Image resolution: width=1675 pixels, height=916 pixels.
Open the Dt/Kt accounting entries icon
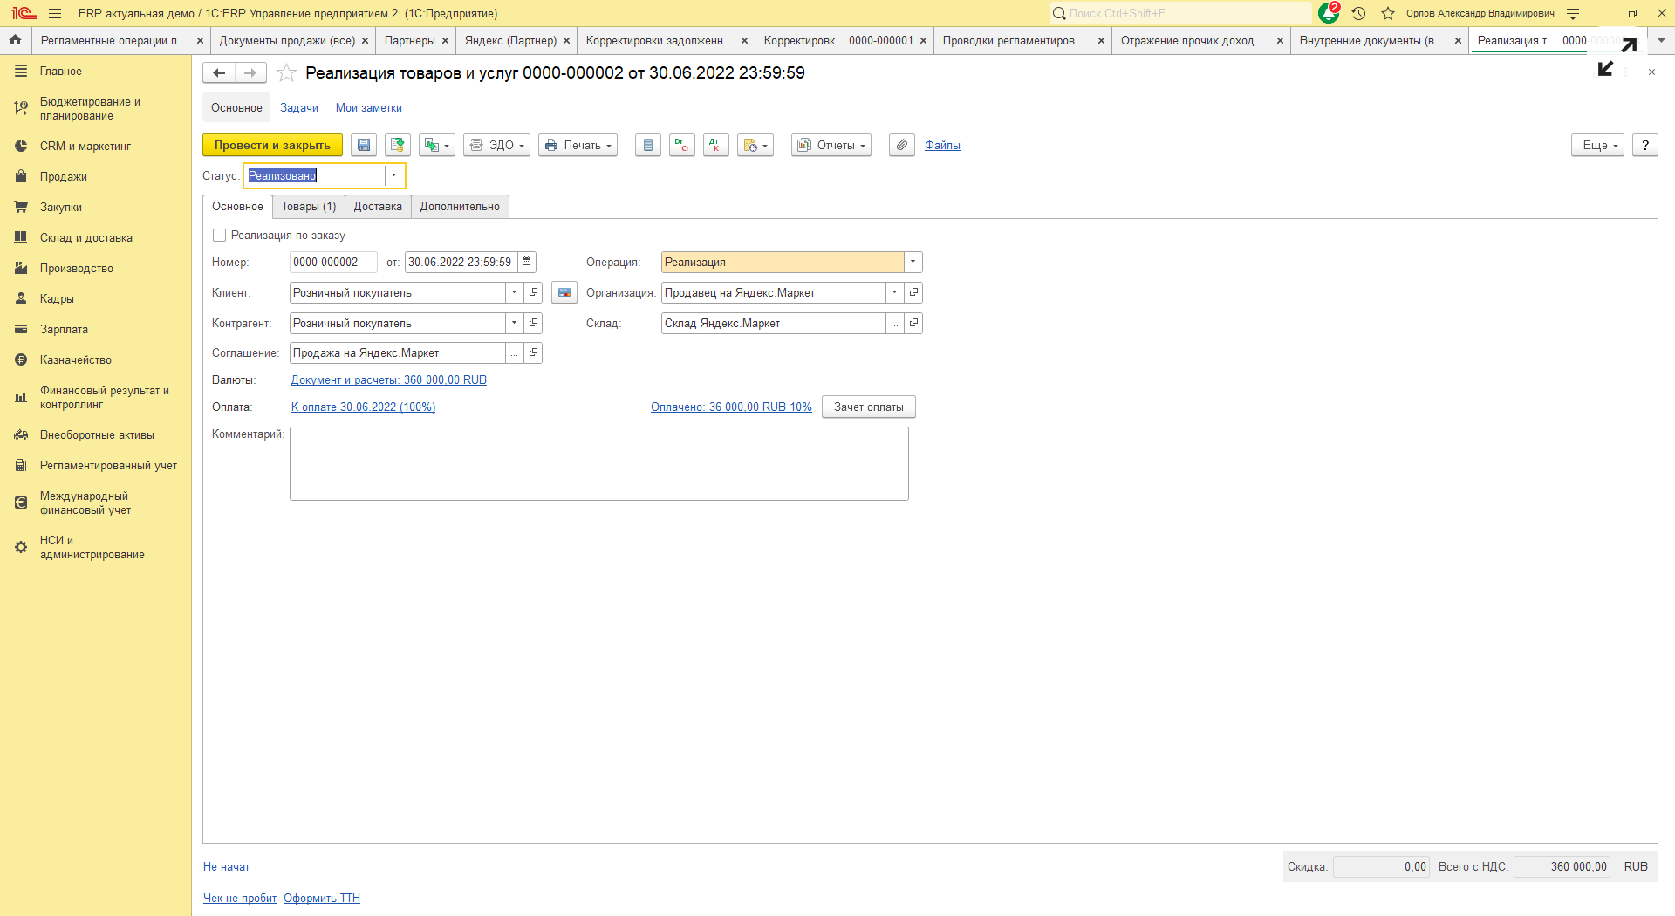pyautogui.click(x=716, y=146)
